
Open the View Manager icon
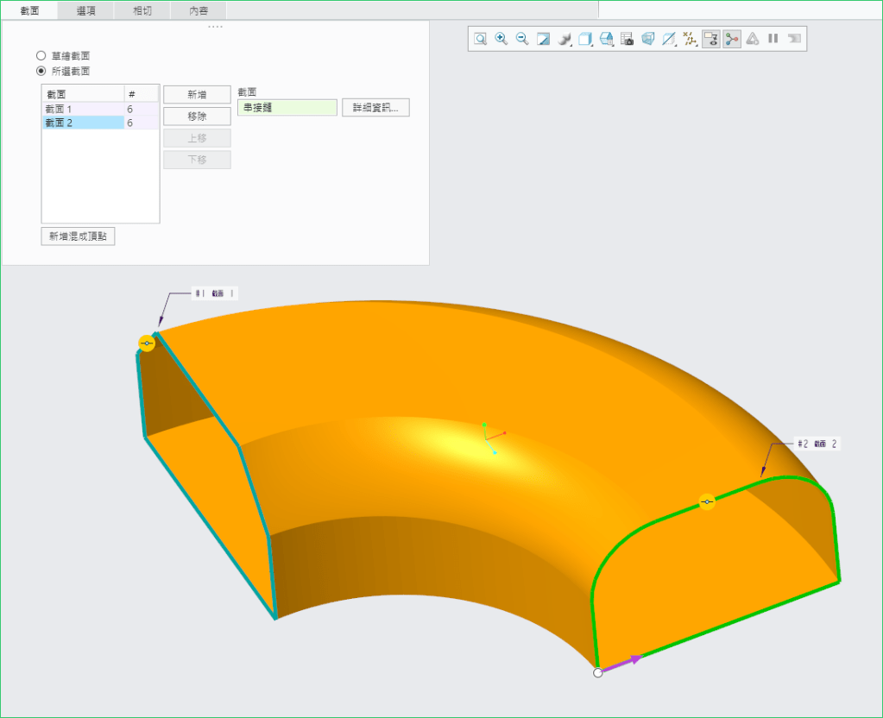[628, 39]
